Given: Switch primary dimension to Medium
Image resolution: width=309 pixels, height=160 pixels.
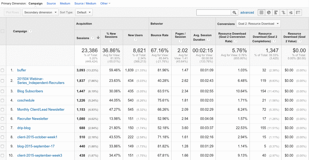Looking at the screenshot, I should coord(65,4).
